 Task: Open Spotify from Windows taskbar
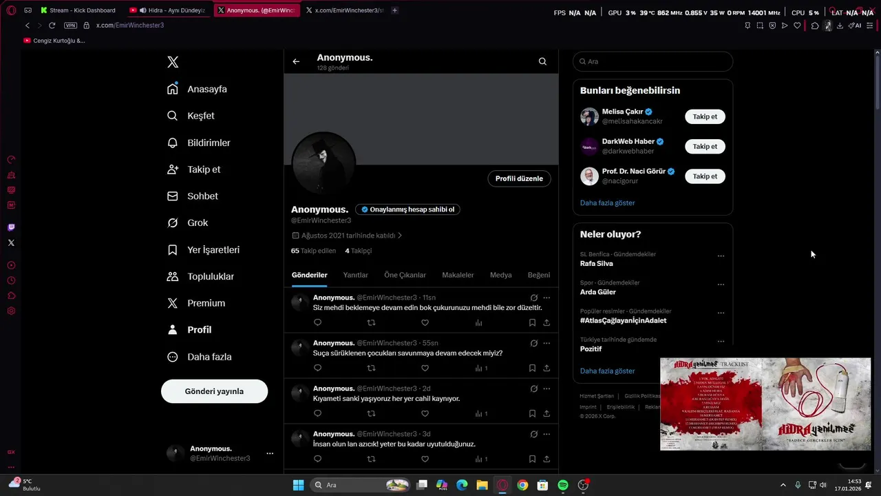[563, 485]
